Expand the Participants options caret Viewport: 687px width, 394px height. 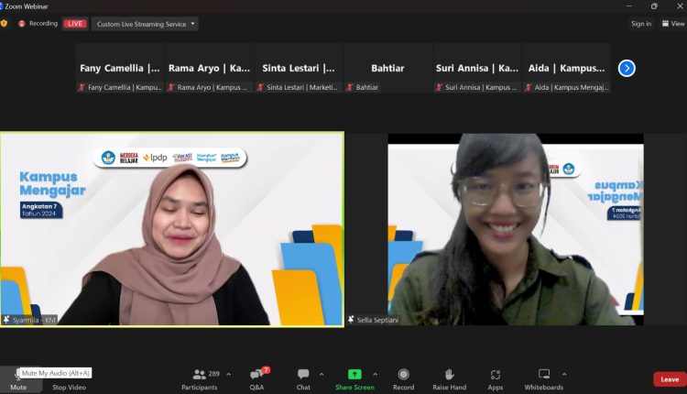pyautogui.click(x=228, y=374)
